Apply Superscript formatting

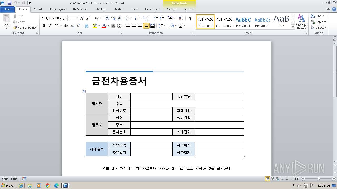pos(78,26)
